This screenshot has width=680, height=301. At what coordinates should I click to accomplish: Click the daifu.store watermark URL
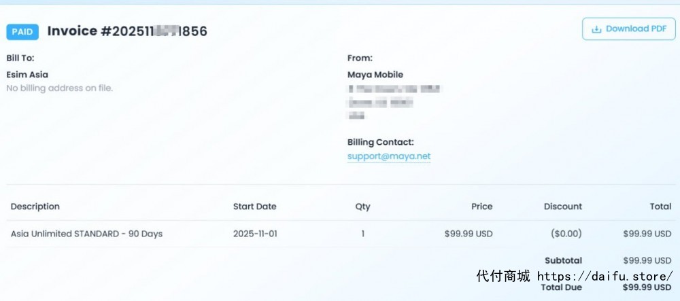coord(605,276)
